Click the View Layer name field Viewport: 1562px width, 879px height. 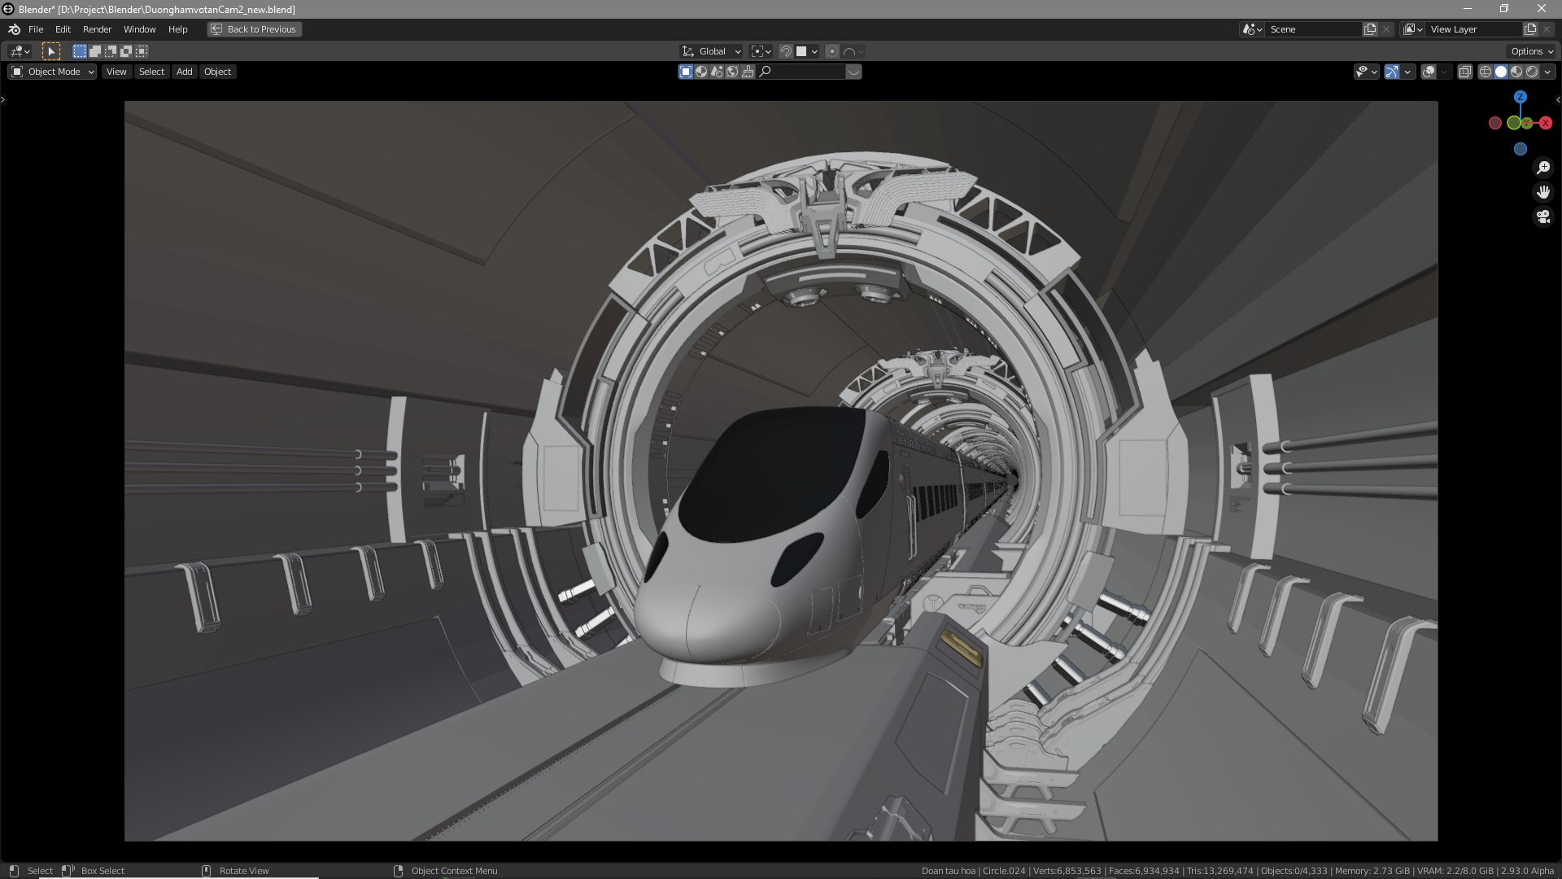tap(1474, 29)
